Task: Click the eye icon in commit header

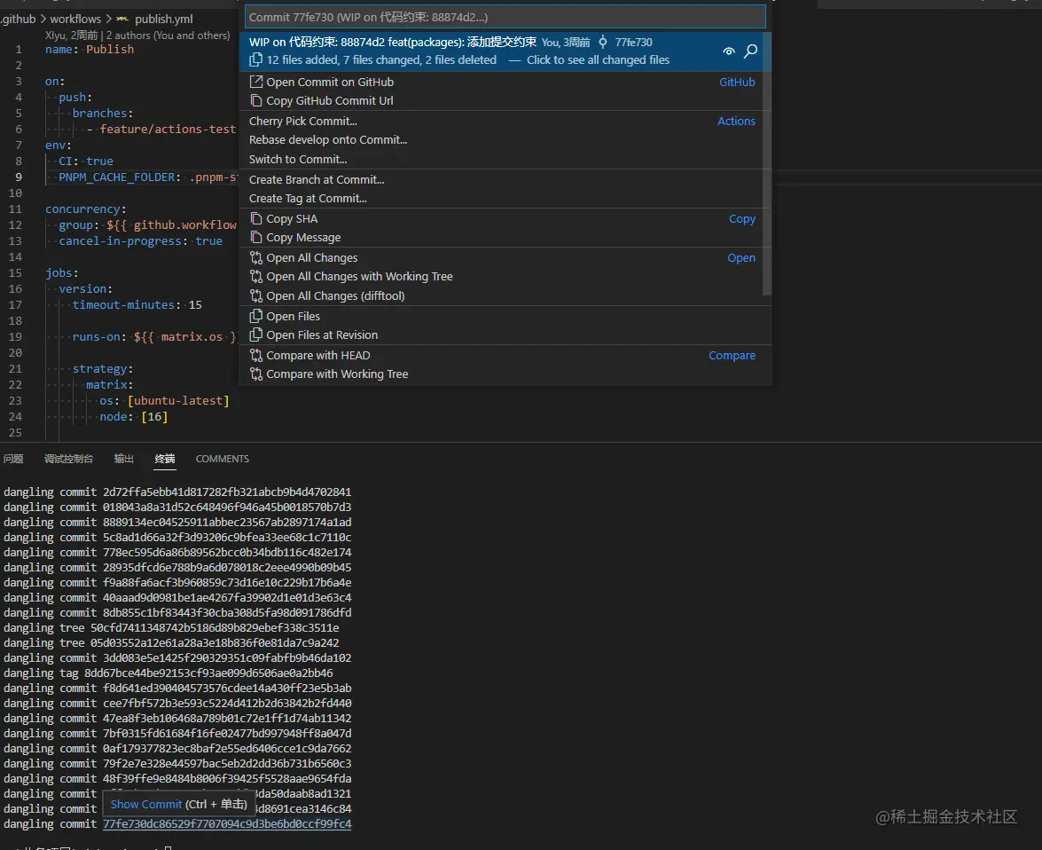Action: point(729,51)
